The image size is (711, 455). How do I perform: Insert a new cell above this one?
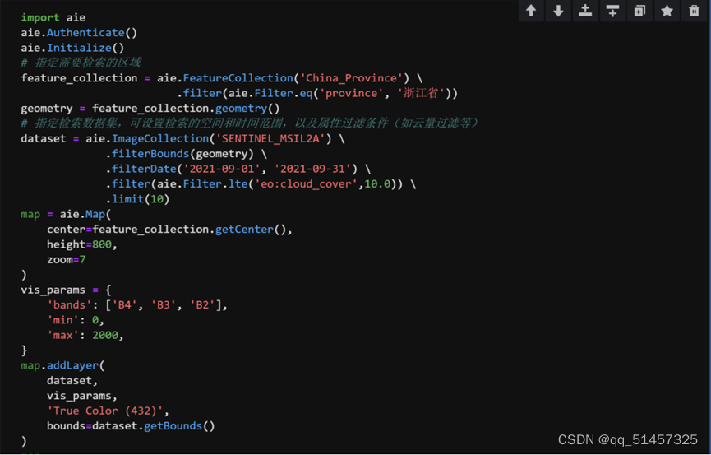coord(585,11)
